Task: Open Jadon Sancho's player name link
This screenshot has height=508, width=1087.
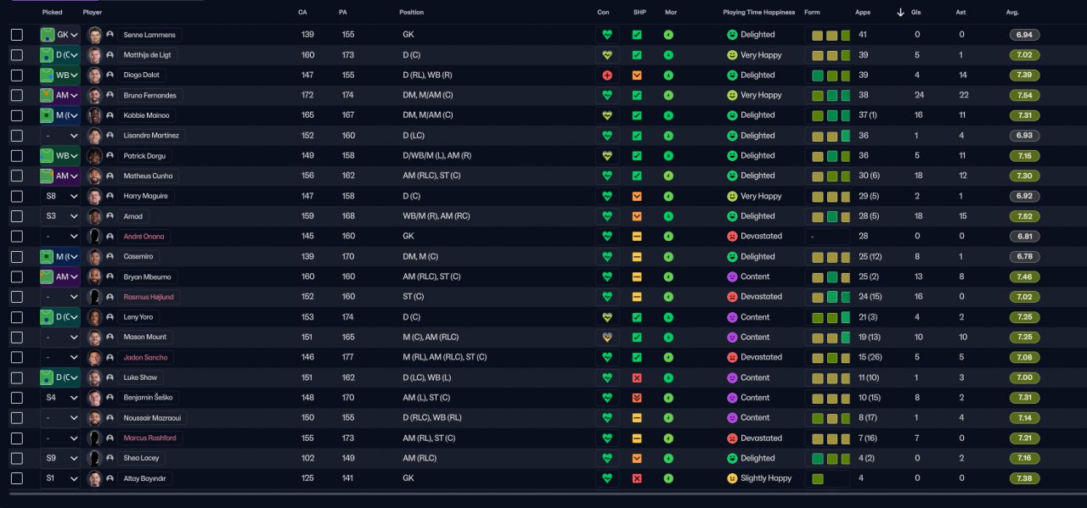Action: pos(147,357)
